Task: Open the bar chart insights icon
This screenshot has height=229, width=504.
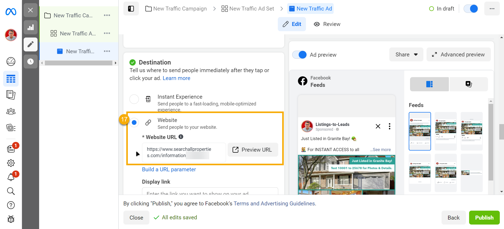Action: pos(30,28)
